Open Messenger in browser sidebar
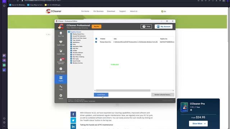Screen dimensions: 230x129 [x=4, y=60]
